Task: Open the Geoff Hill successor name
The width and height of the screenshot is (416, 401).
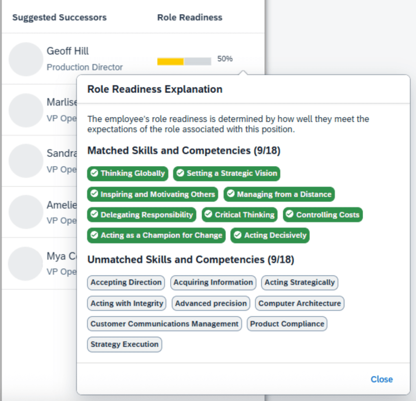Action: coord(68,51)
